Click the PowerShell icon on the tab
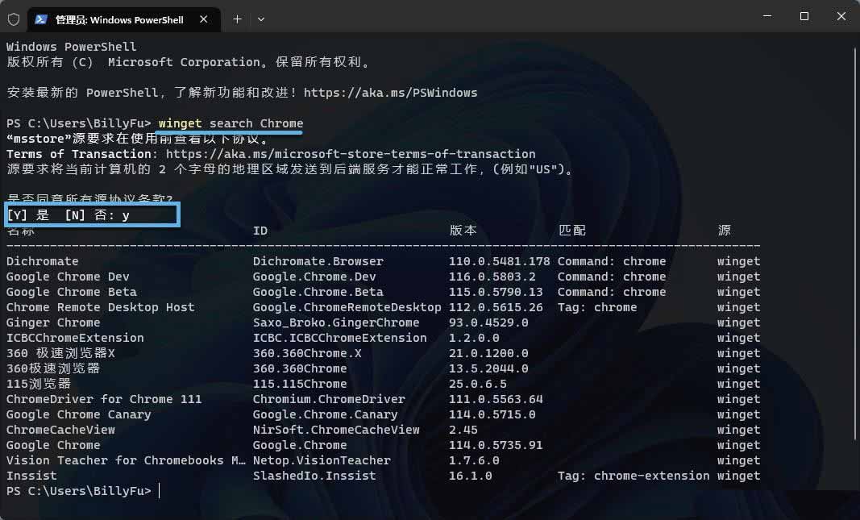The width and height of the screenshot is (860, 520). coord(40,19)
